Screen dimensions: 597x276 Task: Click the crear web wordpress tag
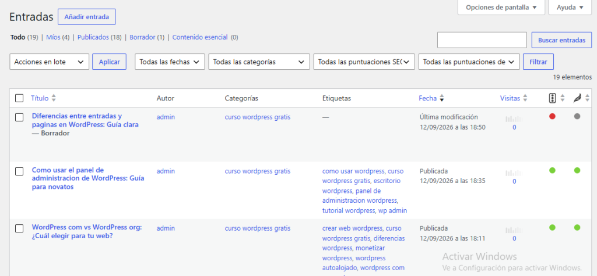[352, 228]
